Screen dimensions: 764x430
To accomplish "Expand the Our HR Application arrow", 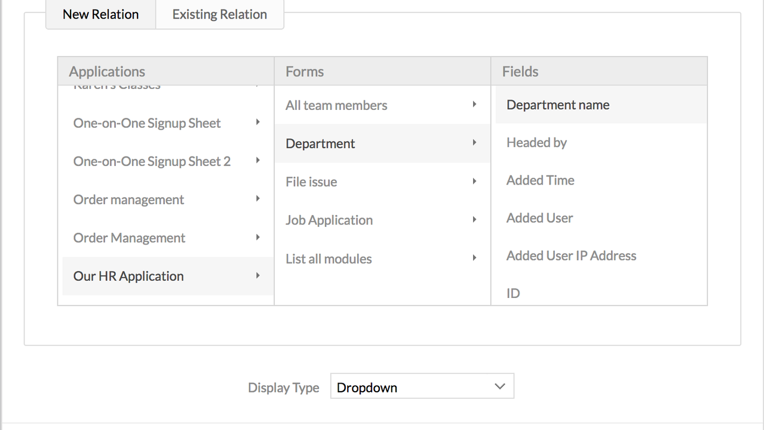I will pyautogui.click(x=257, y=276).
